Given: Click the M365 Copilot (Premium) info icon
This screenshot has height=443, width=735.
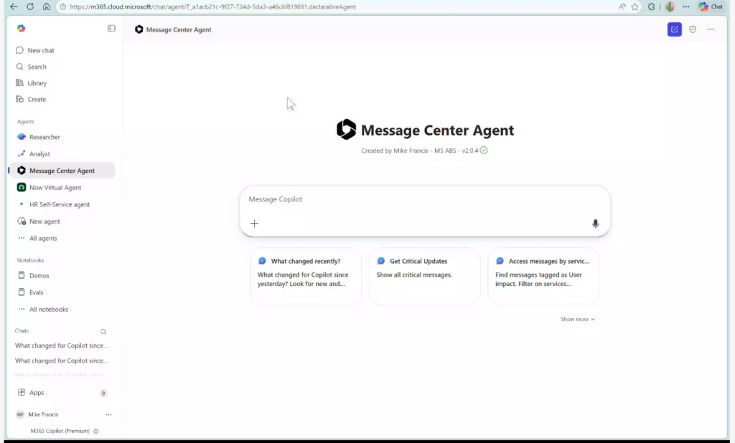Looking at the screenshot, I should tap(96, 432).
